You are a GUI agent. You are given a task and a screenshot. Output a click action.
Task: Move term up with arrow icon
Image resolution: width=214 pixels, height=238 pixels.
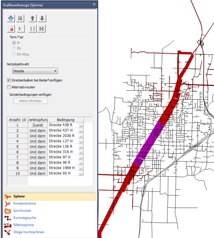click(33, 18)
